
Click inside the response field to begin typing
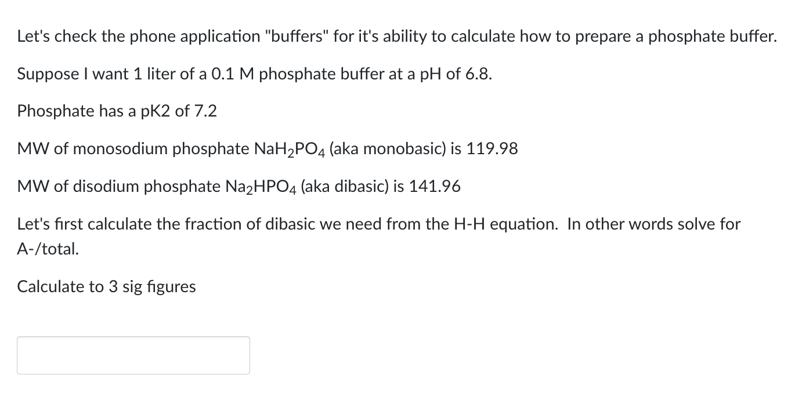tap(132, 355)
